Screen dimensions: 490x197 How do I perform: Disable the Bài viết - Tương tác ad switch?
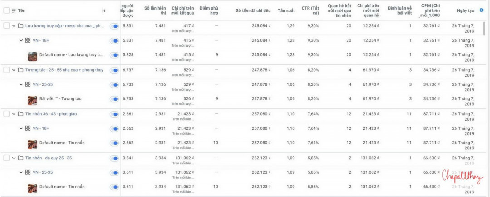point(114,99)
